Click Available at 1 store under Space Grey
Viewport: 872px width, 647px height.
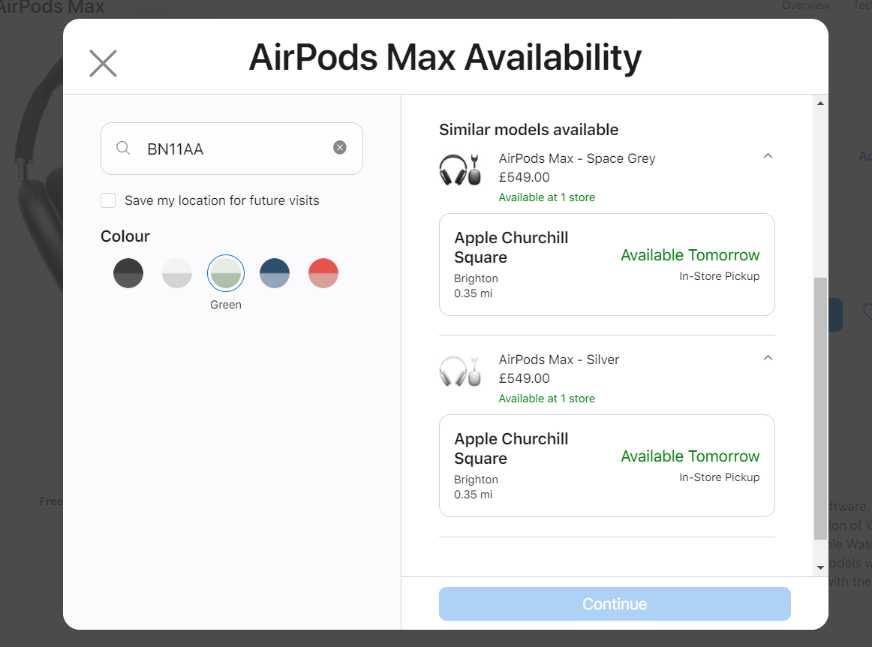click(x=546, y=197)
